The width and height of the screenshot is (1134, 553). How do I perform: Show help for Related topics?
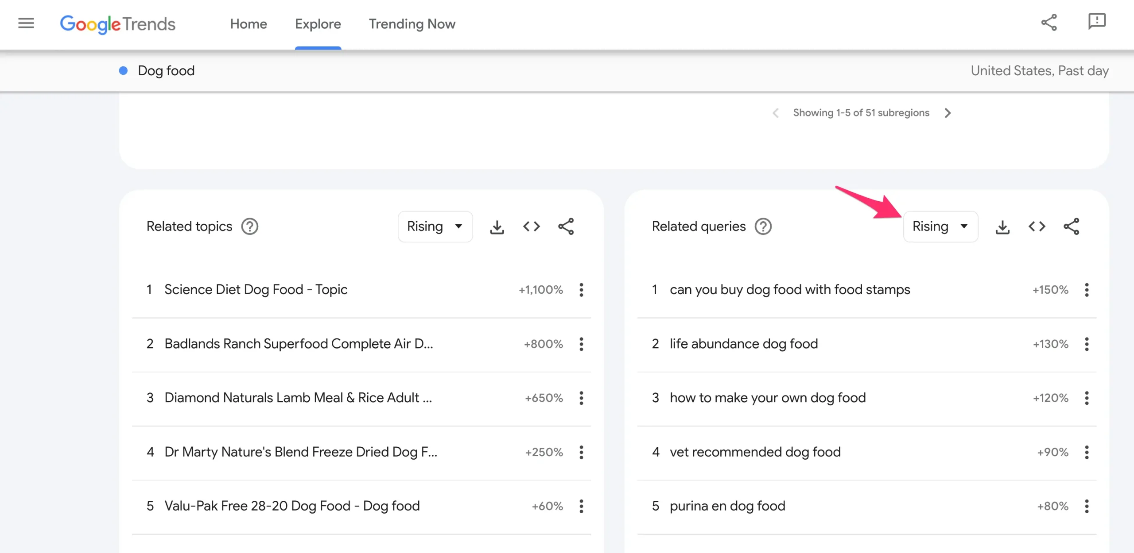[x=250, y=227]
